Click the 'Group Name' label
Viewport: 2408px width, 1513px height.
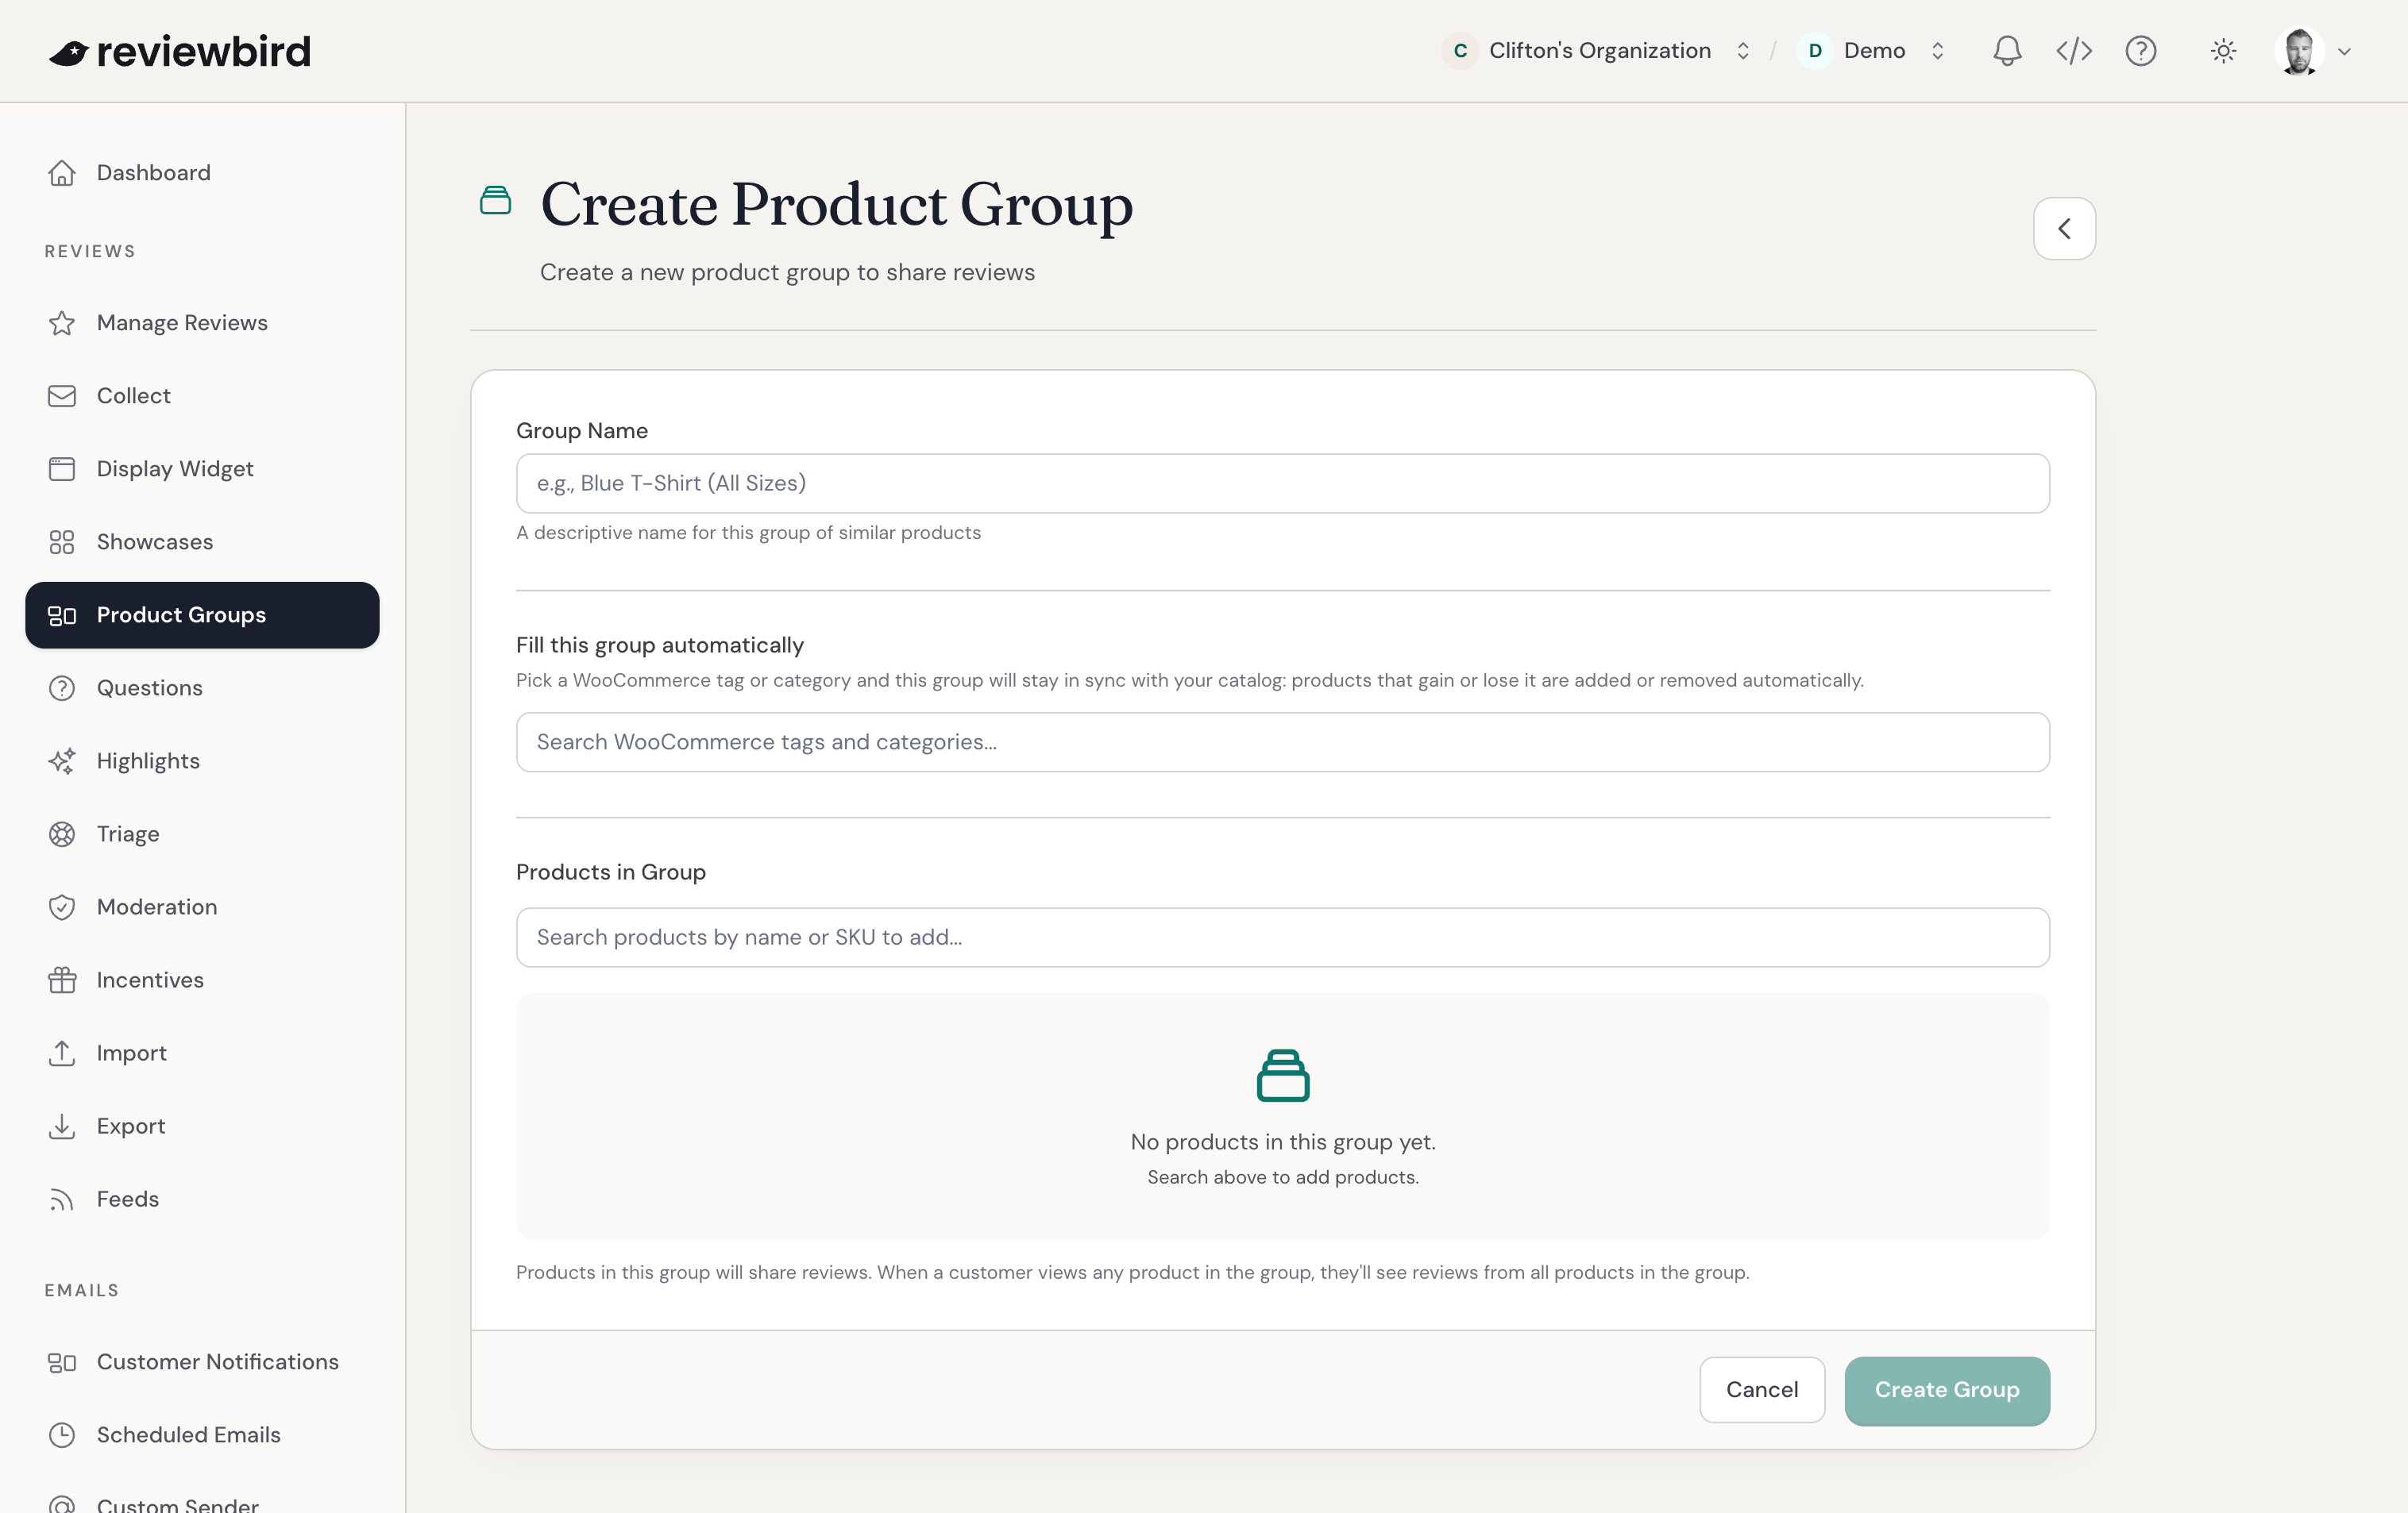tap(581, 431)
